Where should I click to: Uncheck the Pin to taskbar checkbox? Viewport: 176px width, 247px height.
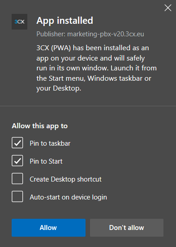coord(17,143)
